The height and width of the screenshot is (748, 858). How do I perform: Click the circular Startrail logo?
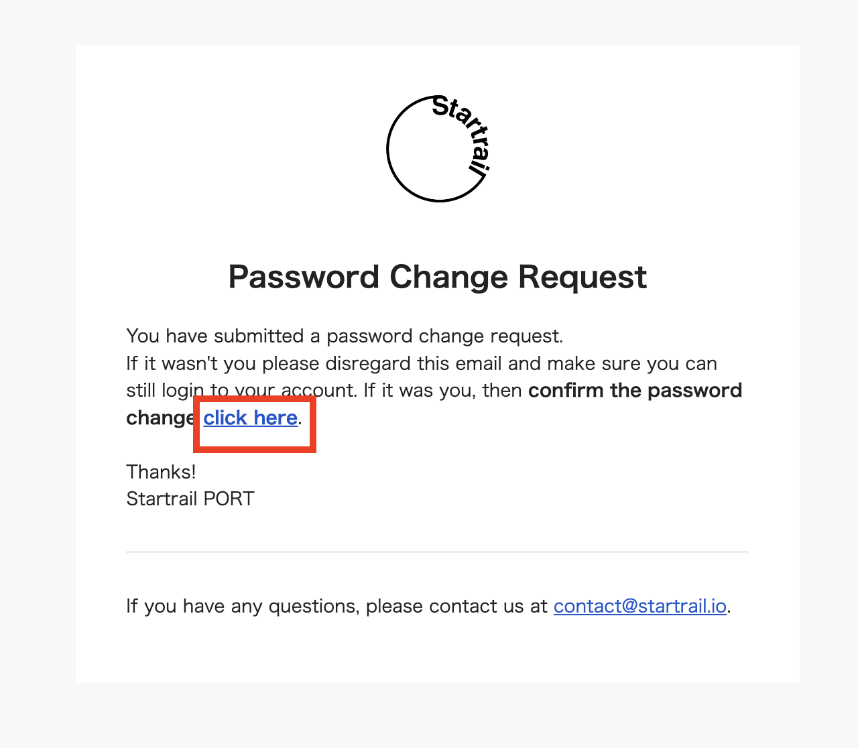(439, 148)
